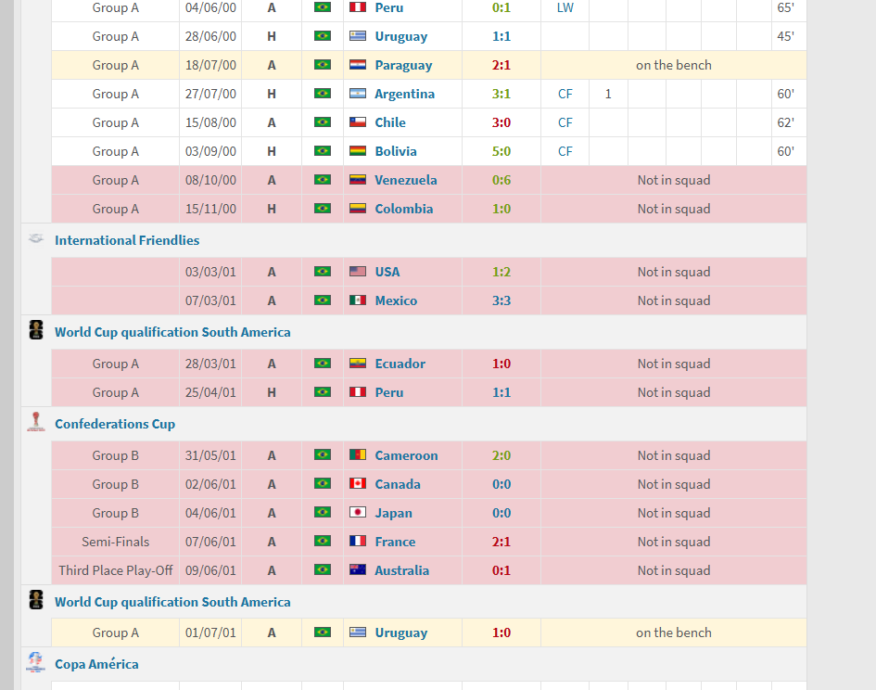
Task: Open Japan team link
Action: pyautogui.click(x=393, y=513)
